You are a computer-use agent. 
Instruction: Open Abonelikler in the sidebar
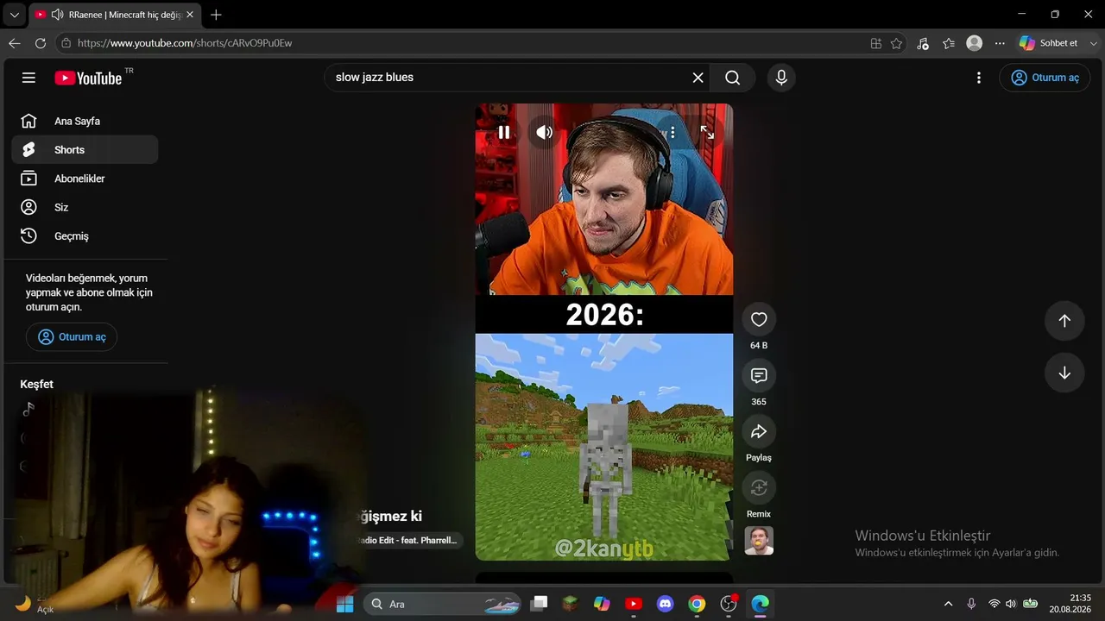pyautogui.click(x=85, y=179)
